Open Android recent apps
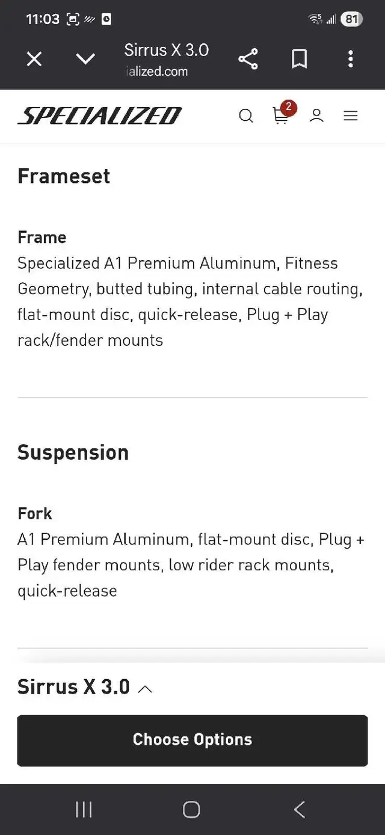 [x=84, y=810]
